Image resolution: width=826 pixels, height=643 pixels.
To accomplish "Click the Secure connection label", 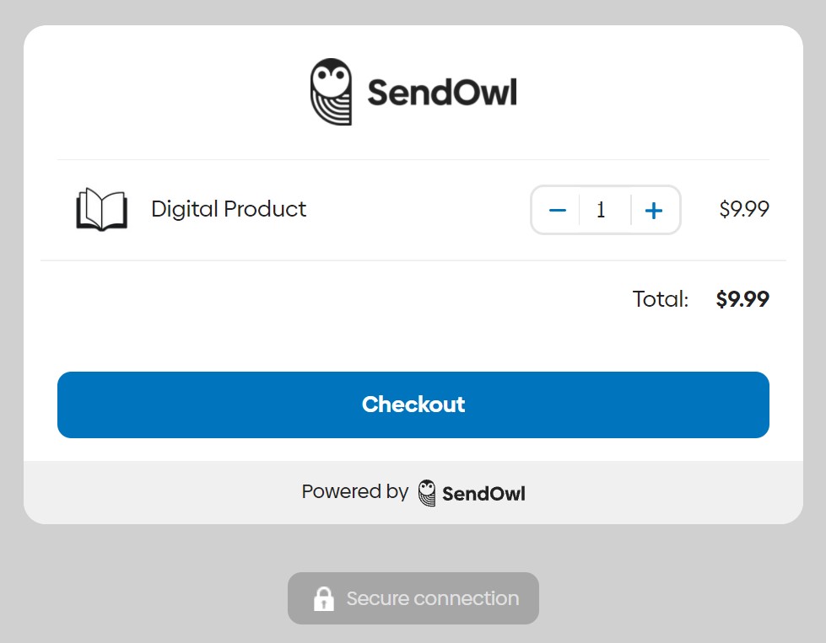I will click(432, 598).
